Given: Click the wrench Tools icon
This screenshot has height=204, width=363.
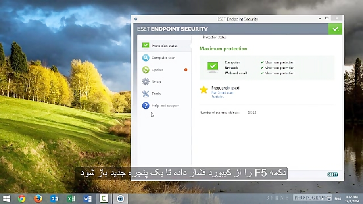Looking at the screenshot, I should tap(146, 94).
